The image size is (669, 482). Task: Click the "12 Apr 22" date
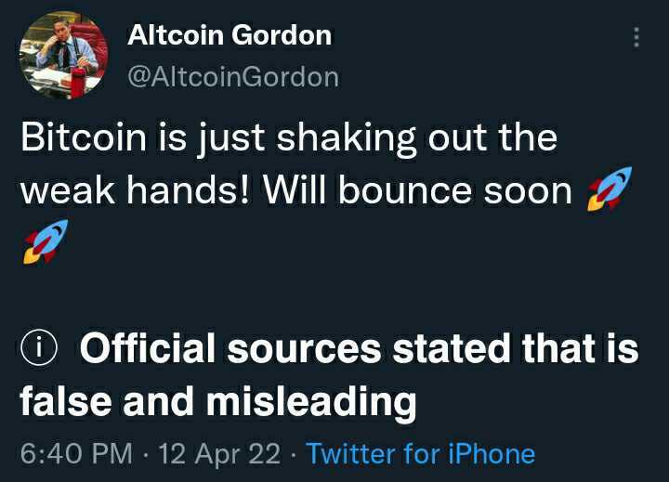219,454
